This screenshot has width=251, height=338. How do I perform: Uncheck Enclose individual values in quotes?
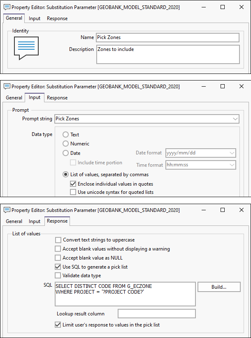pos(73,184)
